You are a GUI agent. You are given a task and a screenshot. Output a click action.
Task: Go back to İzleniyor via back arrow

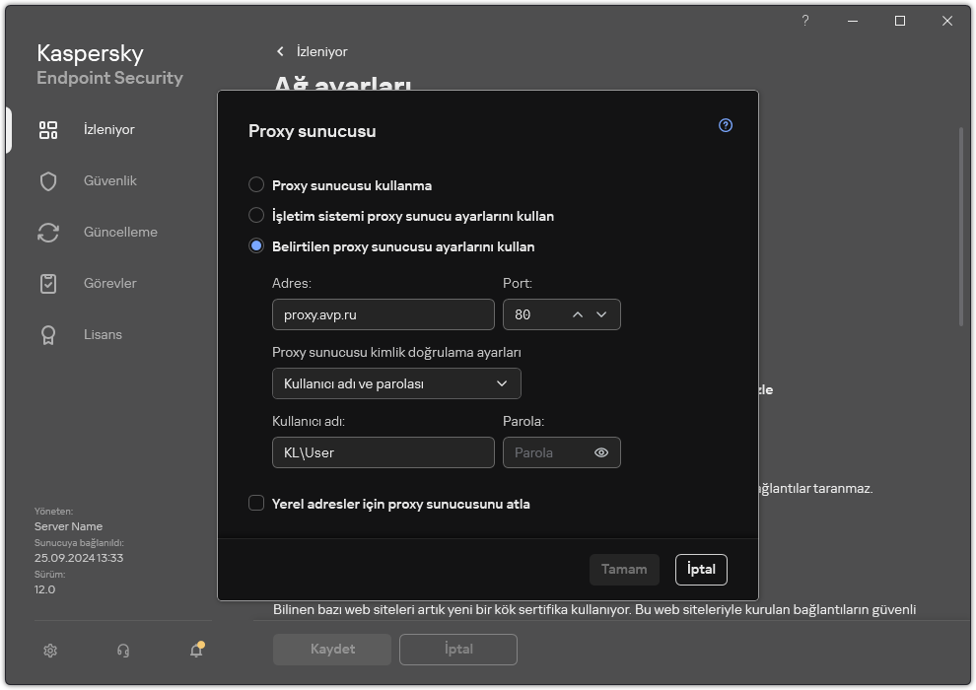(279, 51)
